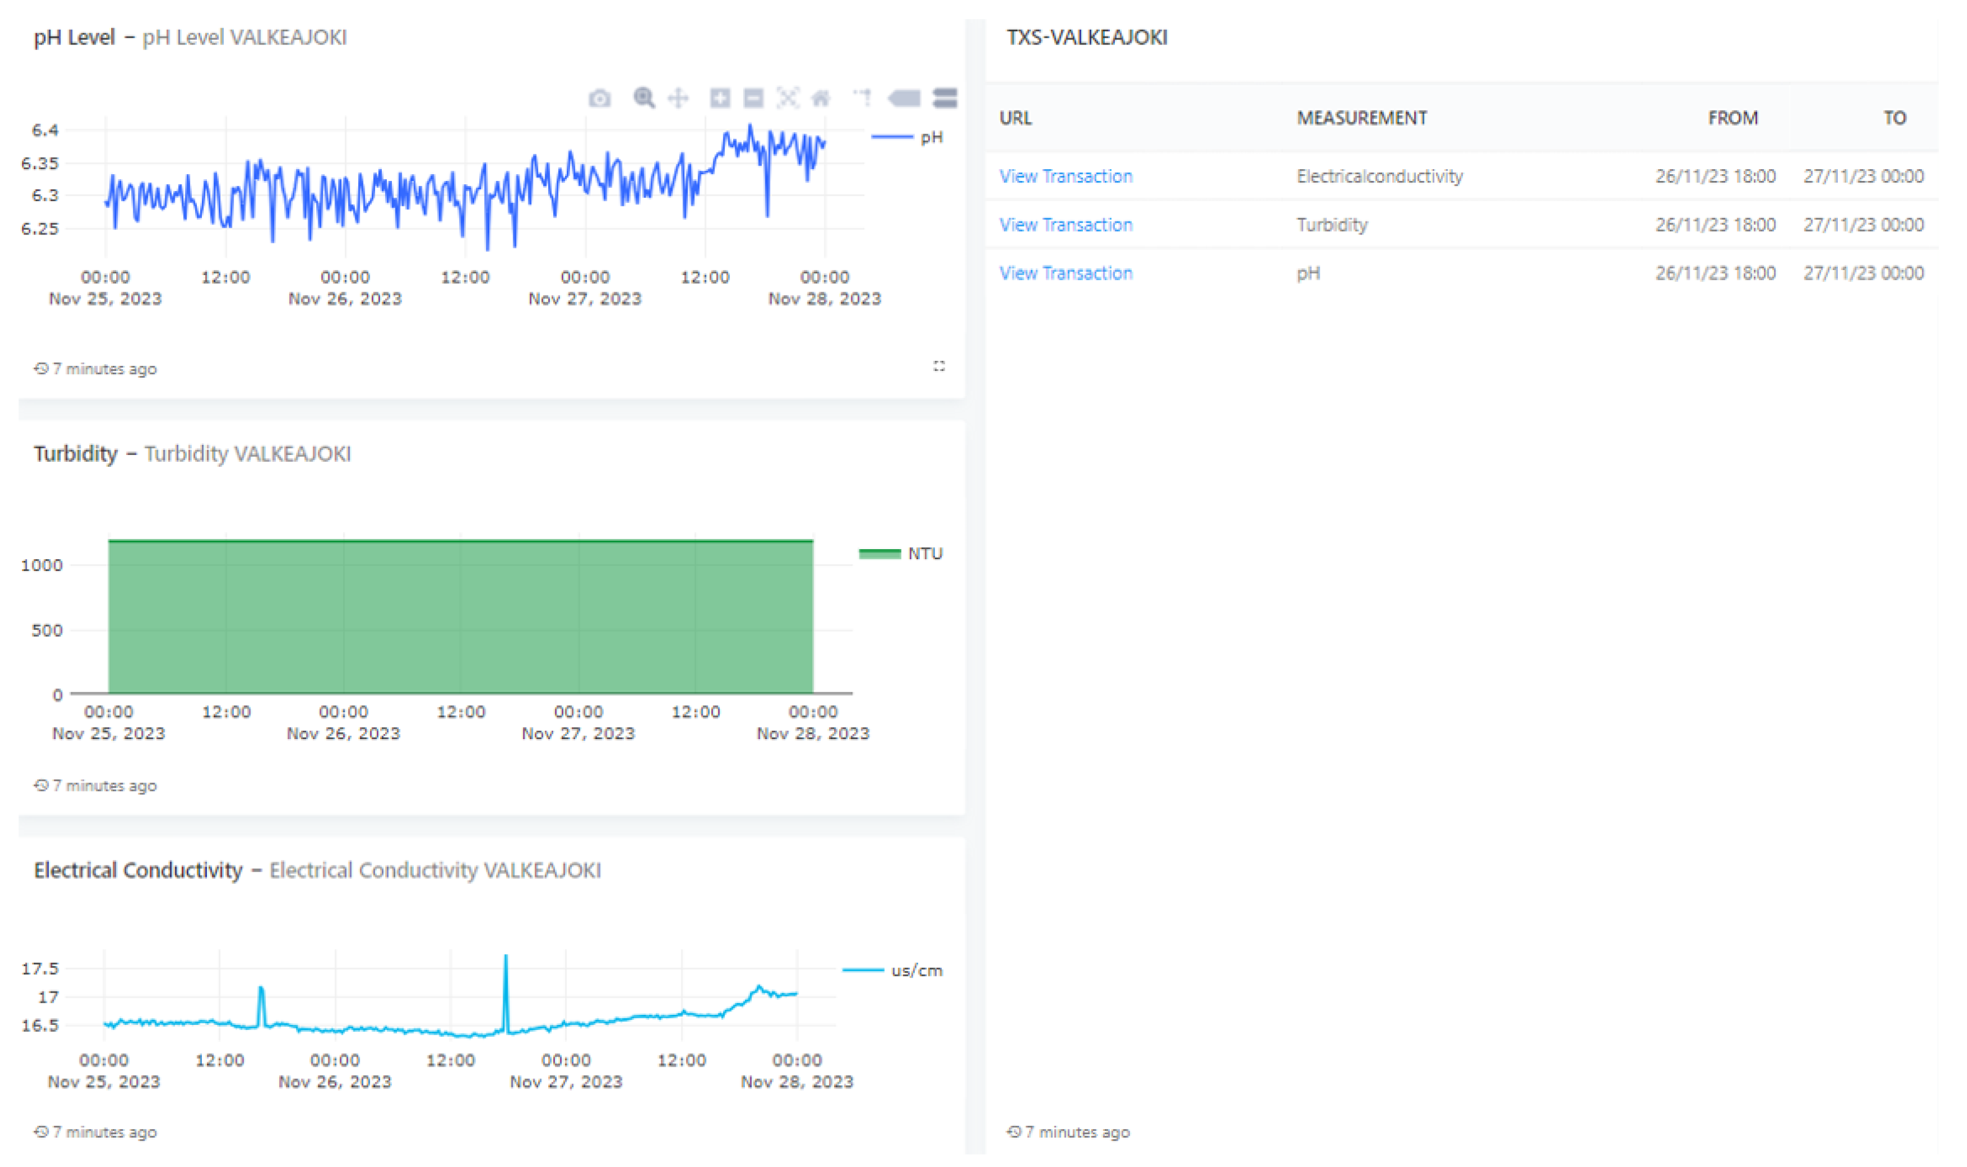Screen dimensions: 1967x1167
Task: Select the Pan tool on pH chart
Action: click(x=678, y=98)
